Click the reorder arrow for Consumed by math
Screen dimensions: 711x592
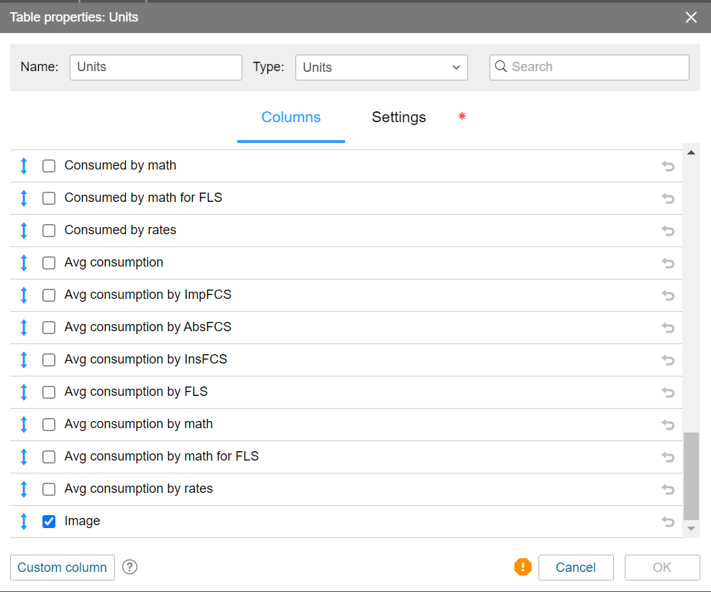(x=24, y=166)
